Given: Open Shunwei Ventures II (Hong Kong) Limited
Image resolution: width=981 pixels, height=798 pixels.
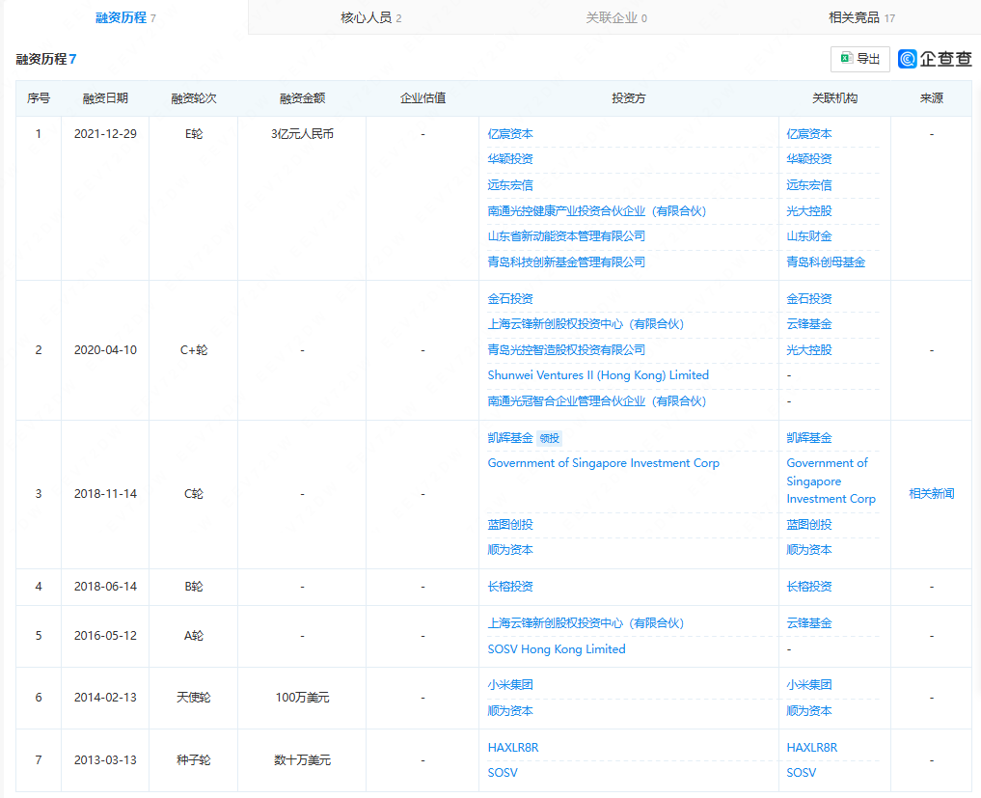Looking at the screenshot, I should pyautogui.click(x=598, y=375).
